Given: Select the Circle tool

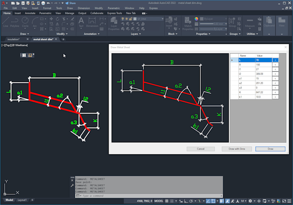Looking at the screenshot, I should click(25, 22).
